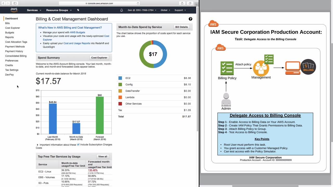Image resolution: width=333 pixels, height=187 pixels.
Task: Open Bills in the sidebar
Action: coord(7,23)
